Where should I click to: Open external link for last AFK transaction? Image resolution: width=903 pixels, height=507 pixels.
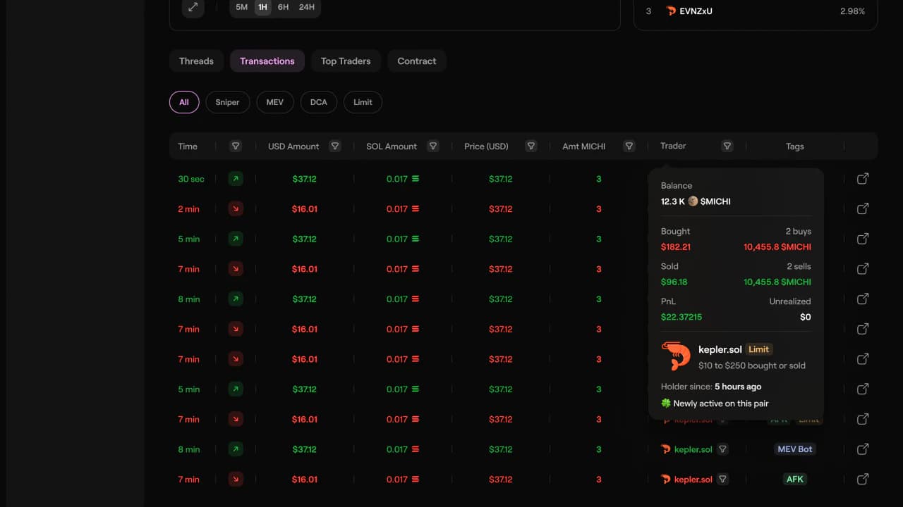pyautogui.click(x=862, y=480)
